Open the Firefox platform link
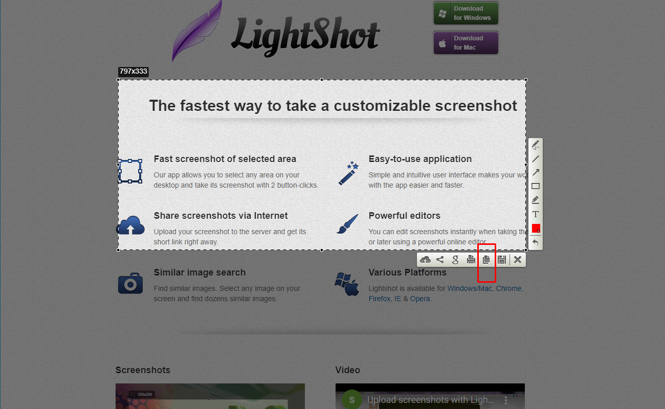The image size is (665, 409). tap(380, 299)
